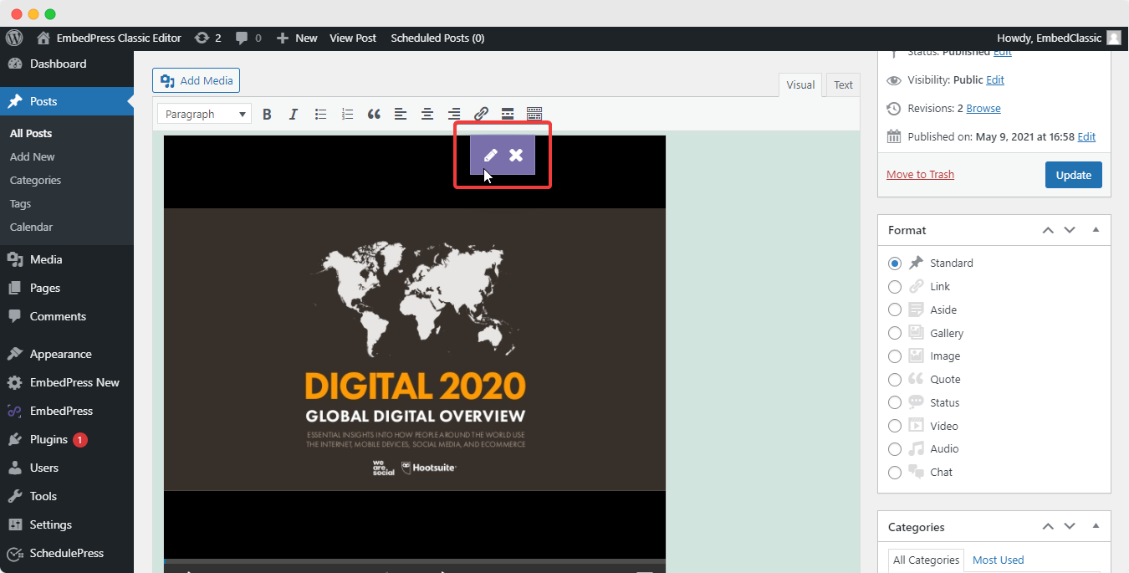Move the Format panel down
The image size is (1129, 573).
click(x=1070, y=230)
